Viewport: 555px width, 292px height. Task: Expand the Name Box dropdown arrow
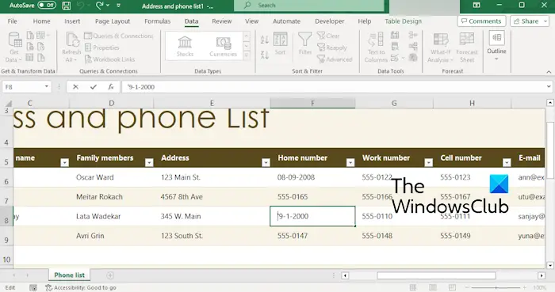coord(46,86)
